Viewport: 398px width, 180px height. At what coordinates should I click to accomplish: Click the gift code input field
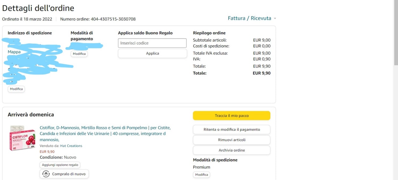click(152, 43)
